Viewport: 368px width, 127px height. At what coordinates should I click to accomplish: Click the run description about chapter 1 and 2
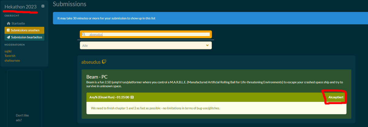(x=155, y=108)
